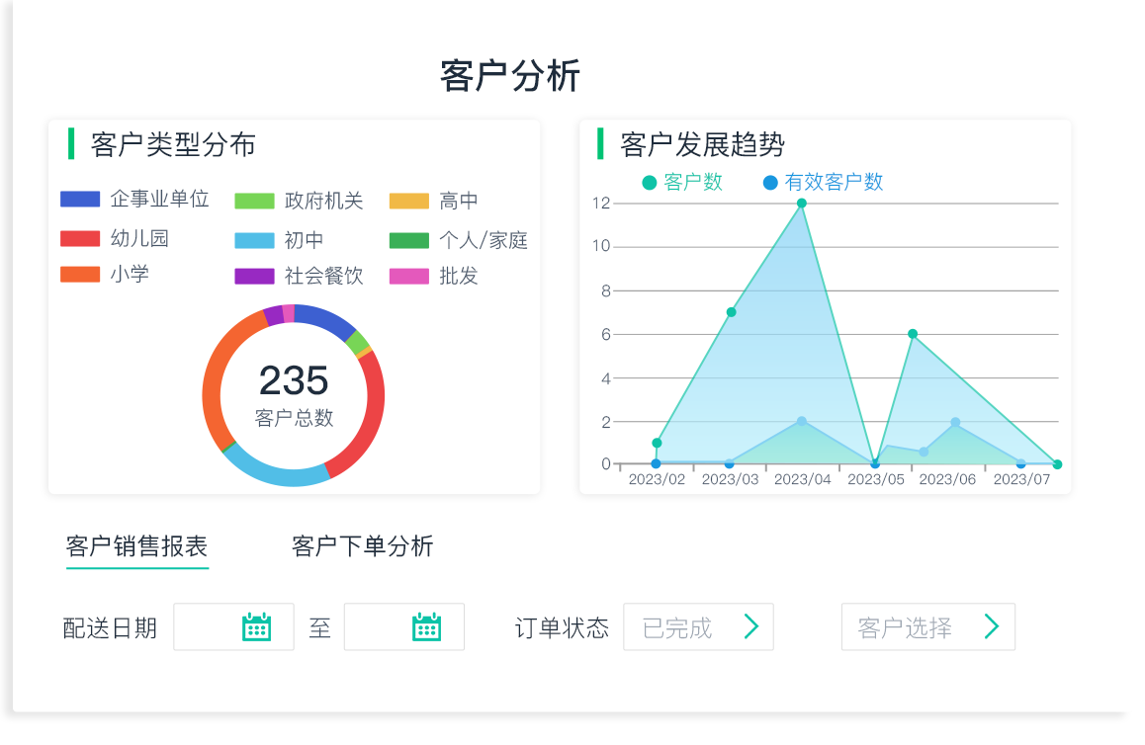Open the end delivery date calendar icon
1145x745 pixels.
click(x=427, y=626)
